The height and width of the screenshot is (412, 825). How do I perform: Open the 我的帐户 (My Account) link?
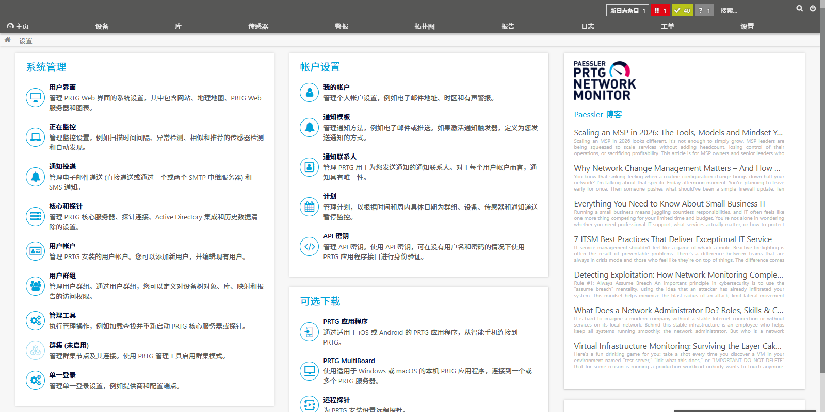click(336, 88)
